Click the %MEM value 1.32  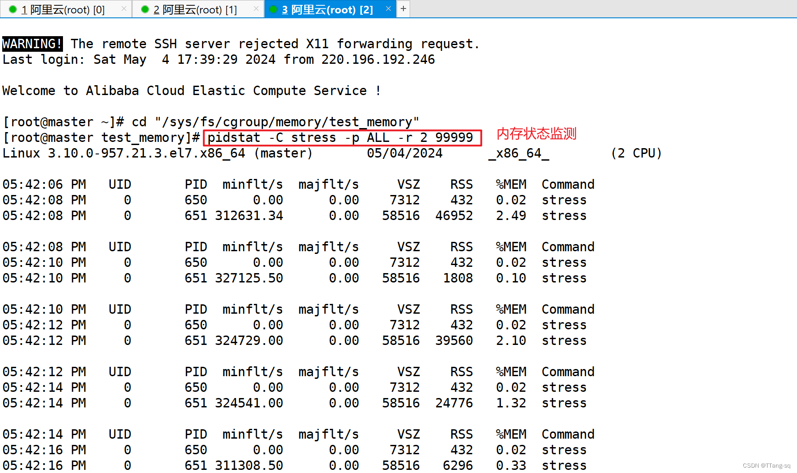click(511, 403)
